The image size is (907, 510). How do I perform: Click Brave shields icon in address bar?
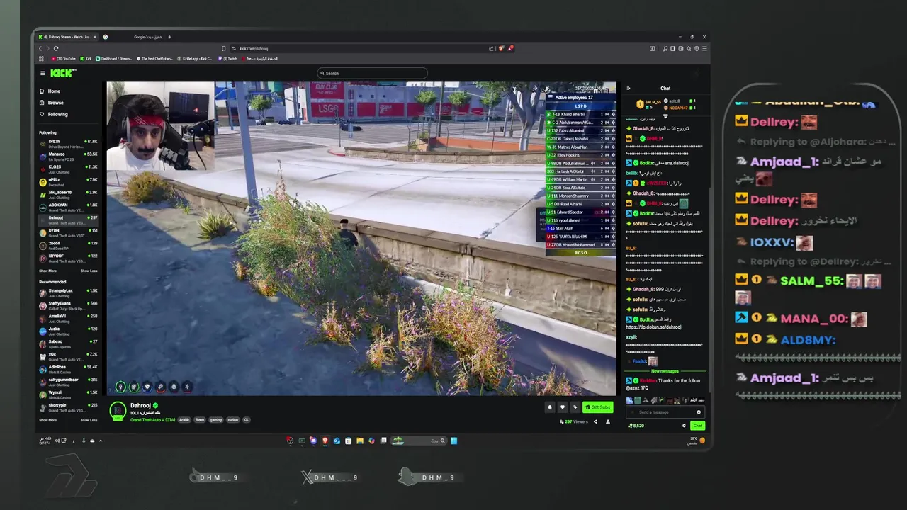tap(501, 48)
